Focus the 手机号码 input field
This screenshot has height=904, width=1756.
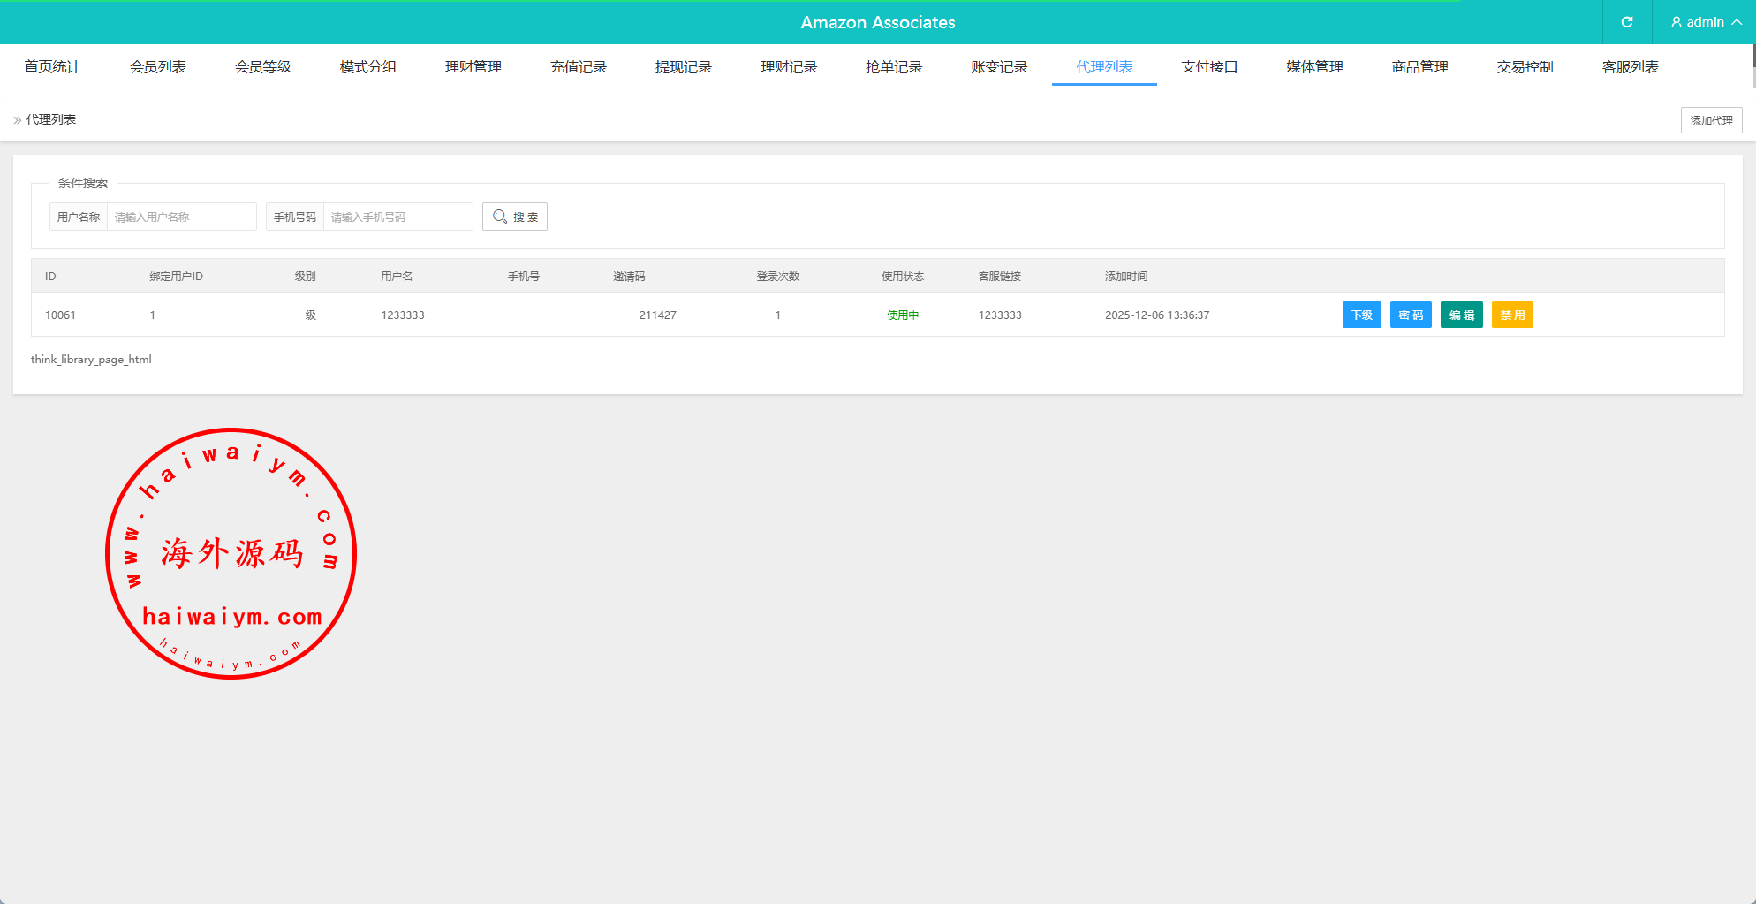coord(397,217)
